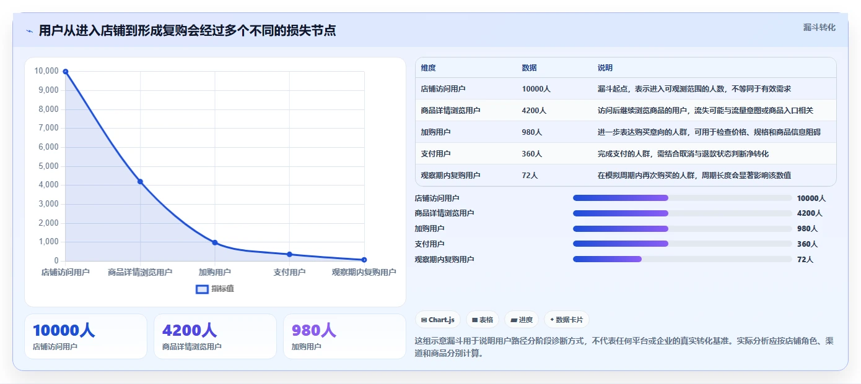Select the 表格 tag chip

pos(483,320)
